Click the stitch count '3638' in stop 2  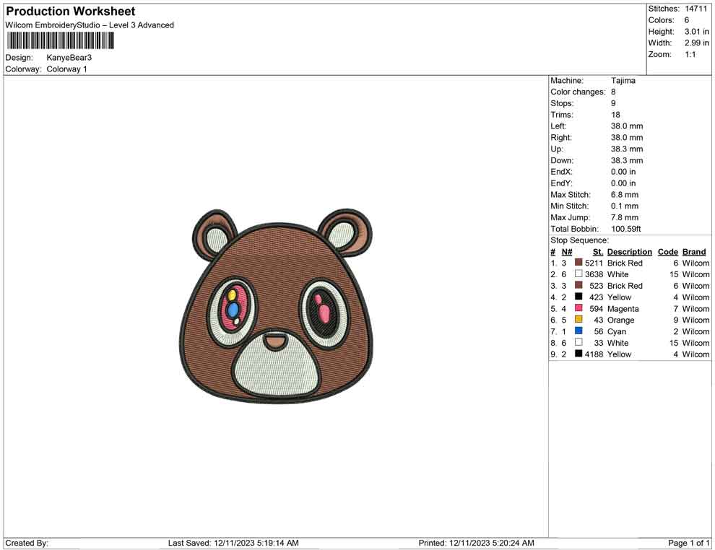pyautogui.click(x=594, y=274)
